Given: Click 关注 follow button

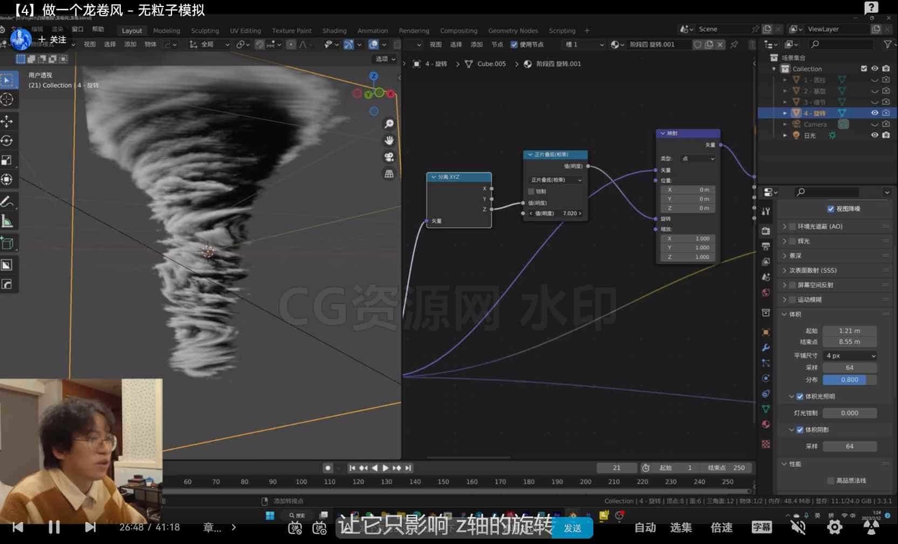Looking at the screenshot, I should (x=52, y=39).
